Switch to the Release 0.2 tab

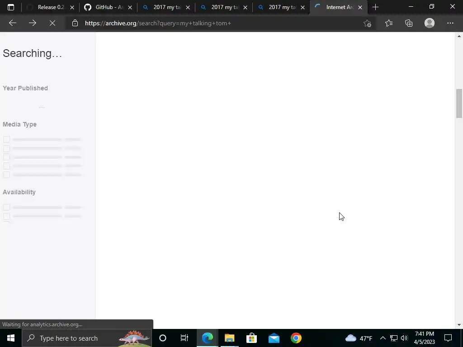(x=51, y=7)
